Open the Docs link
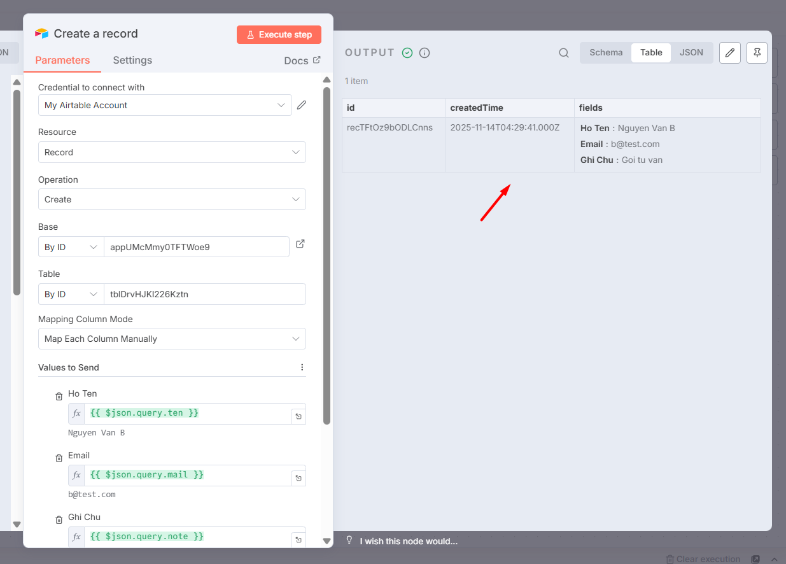The width and height of the screenshot is (786, 564). (x=302, y=60)
